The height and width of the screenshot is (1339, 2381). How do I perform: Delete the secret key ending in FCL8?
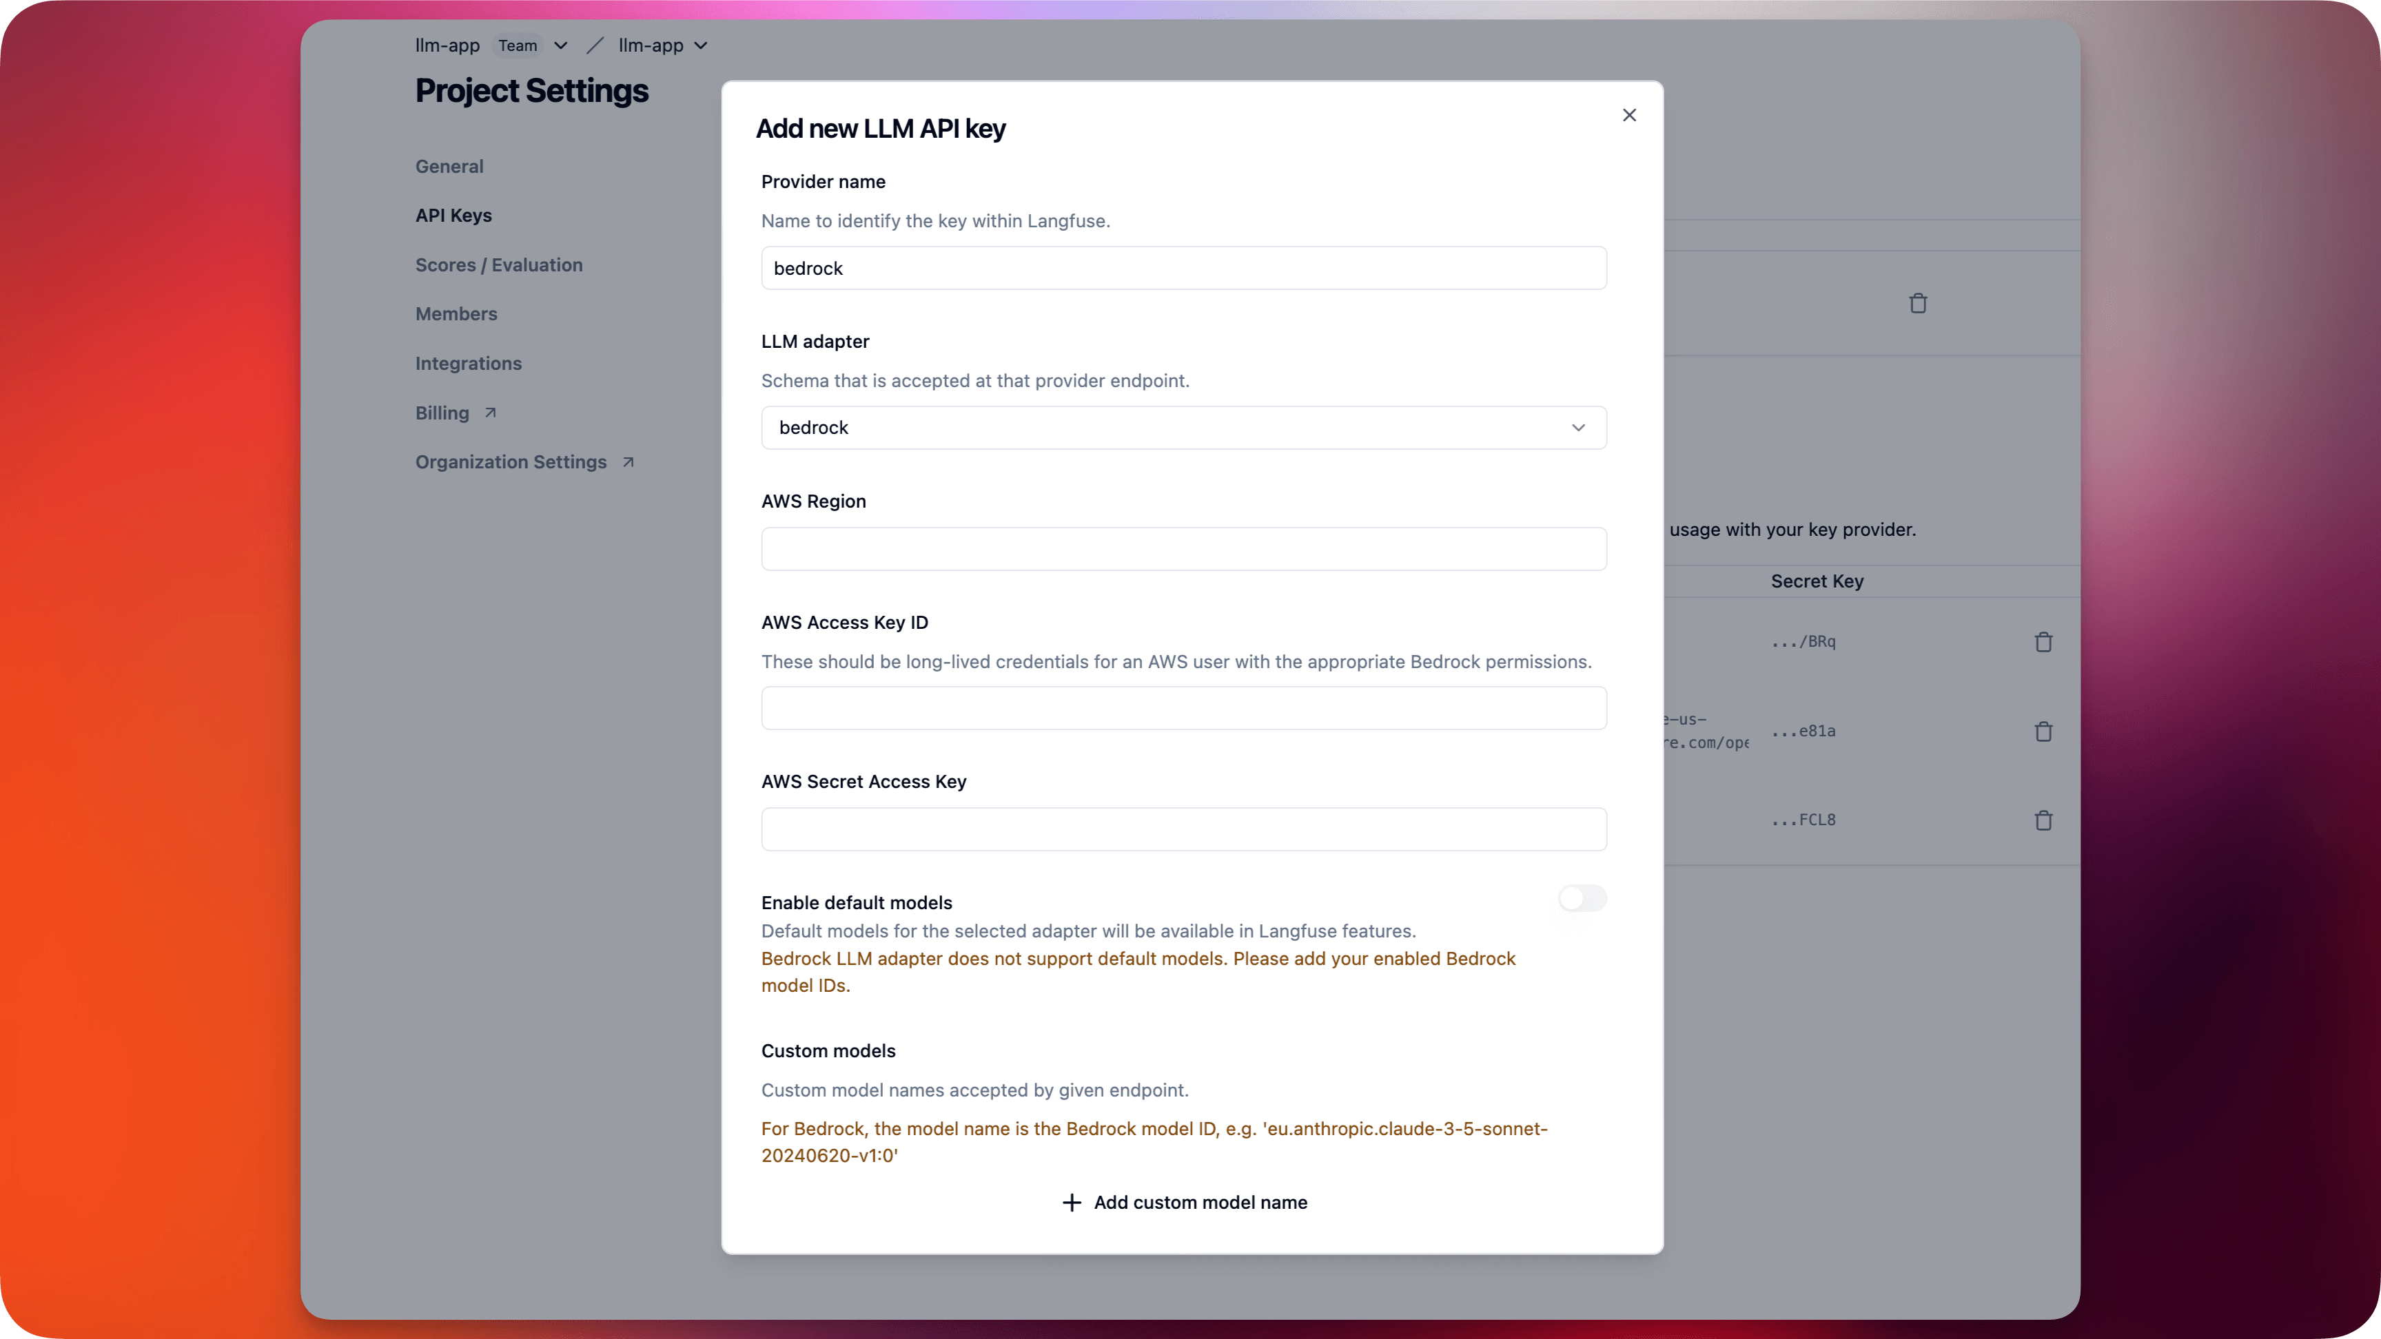[x=2043, y=820]
